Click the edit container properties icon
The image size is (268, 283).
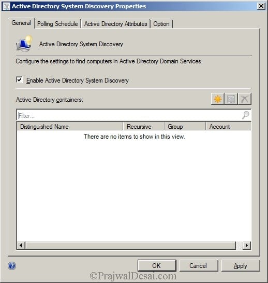[x=231, y=99]
